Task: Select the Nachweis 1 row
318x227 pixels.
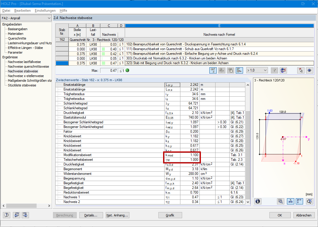Action: click(150, 197)
